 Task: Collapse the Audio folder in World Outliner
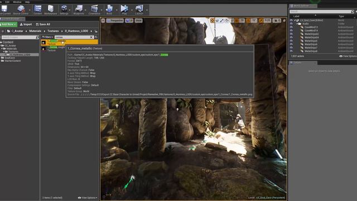(297, 23)
